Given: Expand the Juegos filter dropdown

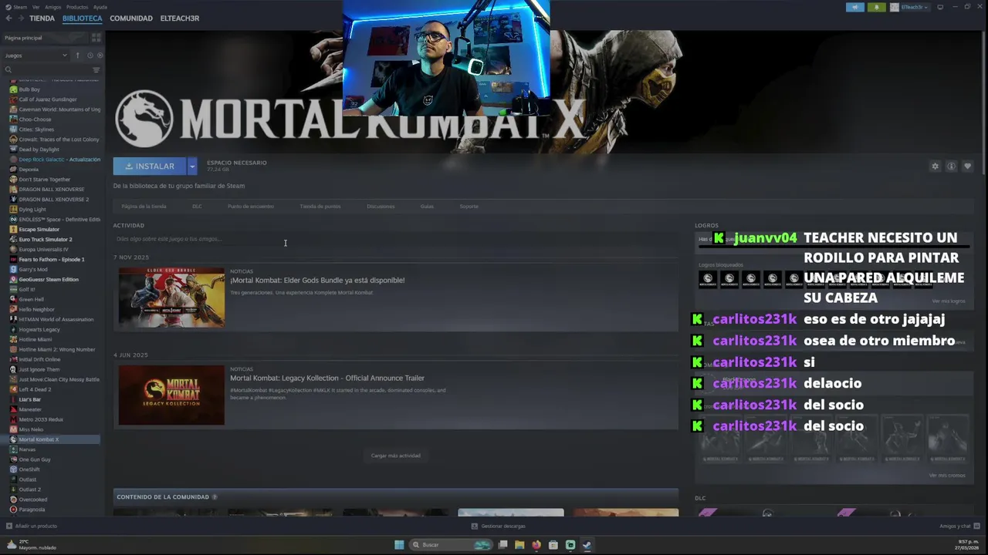Looking at the screenshot, I should tap(36, 55).
